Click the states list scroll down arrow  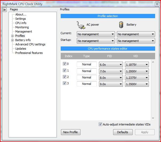click(x=153, y=118)
